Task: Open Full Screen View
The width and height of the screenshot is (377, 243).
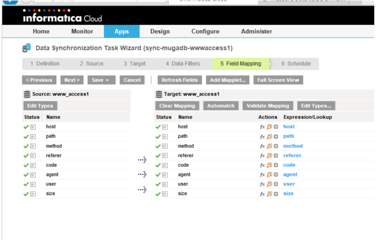Action: coord(278,80)
